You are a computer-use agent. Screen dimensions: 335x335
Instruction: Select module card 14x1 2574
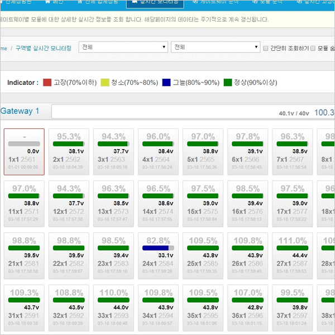tap(158, 204)
